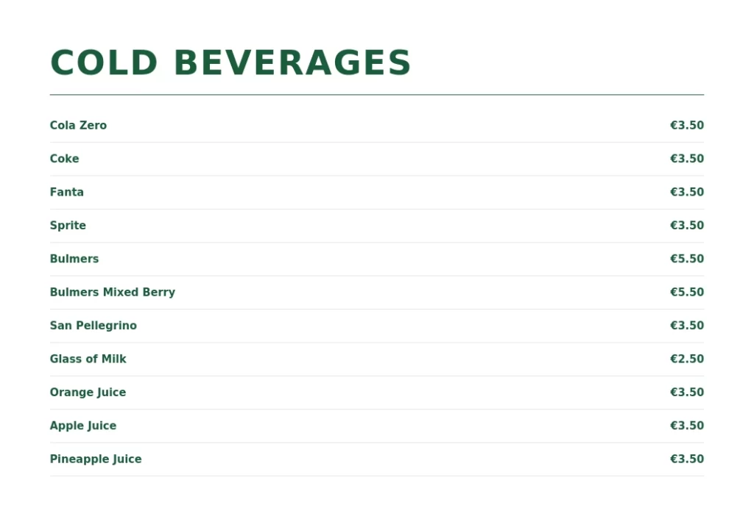
Task: Select Apple Juice from the menu
Action: tap(83, 426)
